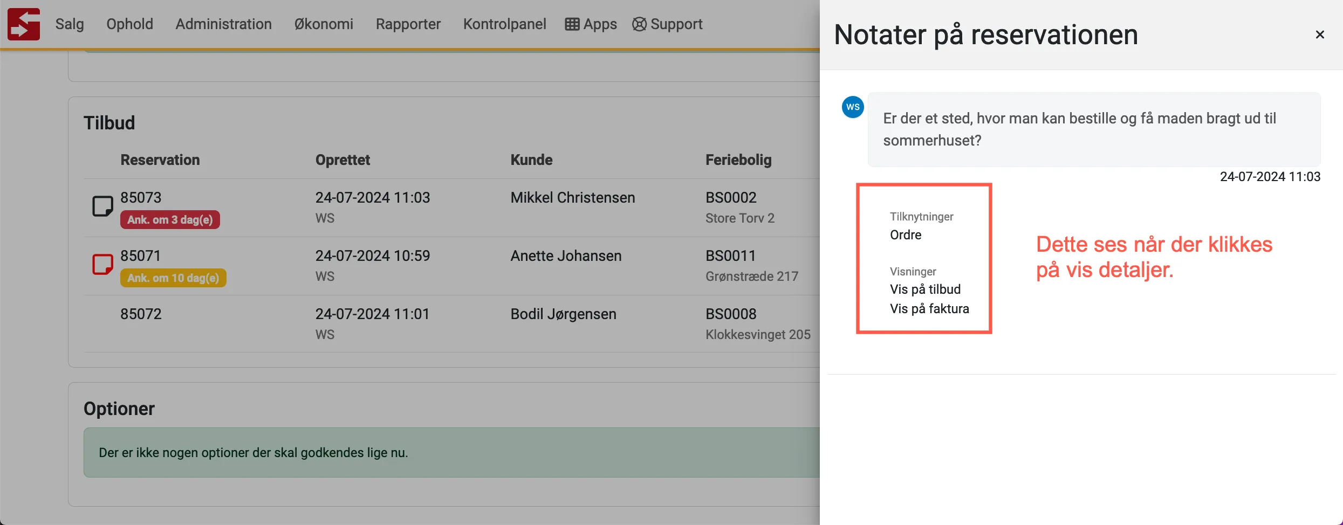Open the Økonomi menu
Viewport: 1343px width, 525px height.
click(323, 24)
